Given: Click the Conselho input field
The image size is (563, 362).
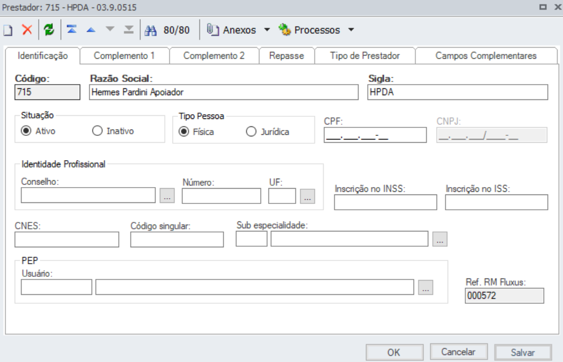Looking at the screenshot, I should 88,195.
